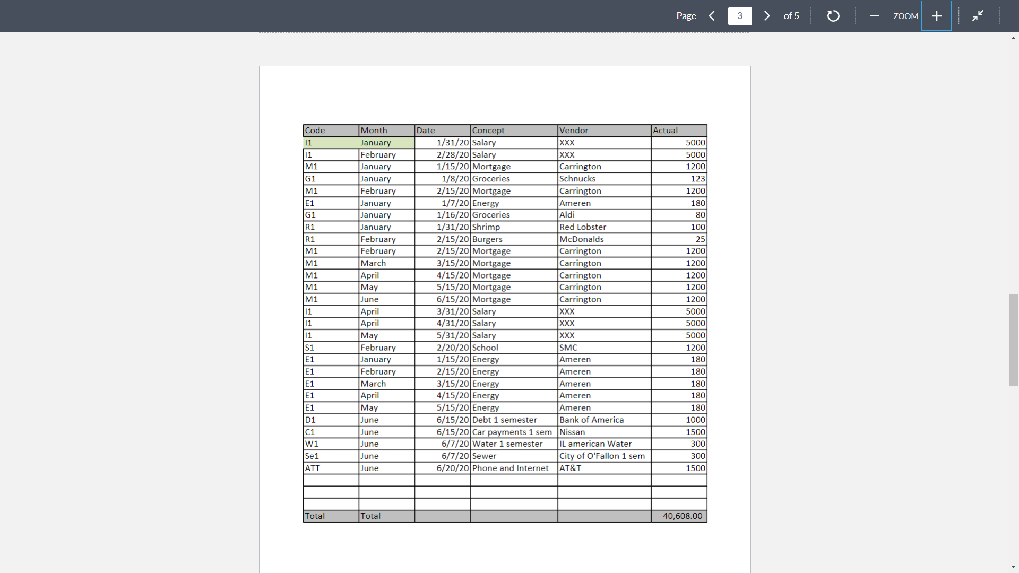Zoom in with the plus icon
1019x573 pixels.
936,16
